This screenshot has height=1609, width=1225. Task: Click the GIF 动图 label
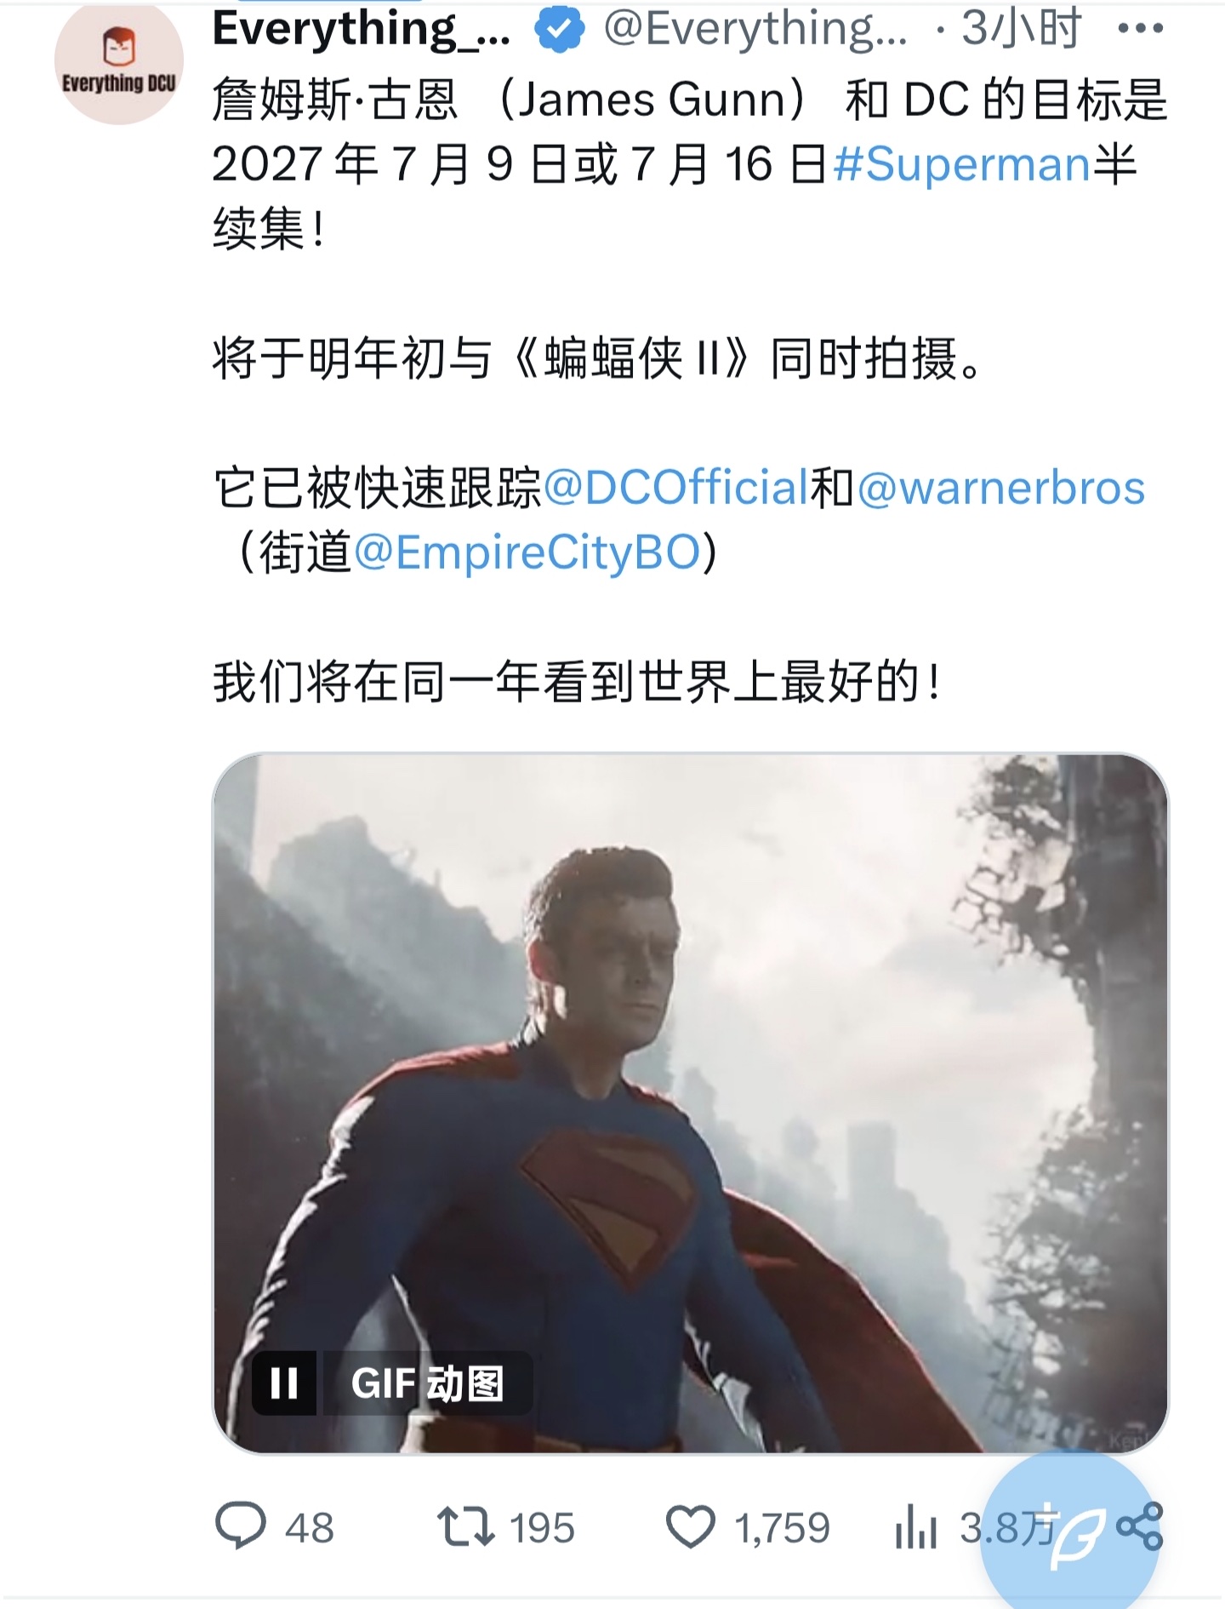tap(428, 1383)
